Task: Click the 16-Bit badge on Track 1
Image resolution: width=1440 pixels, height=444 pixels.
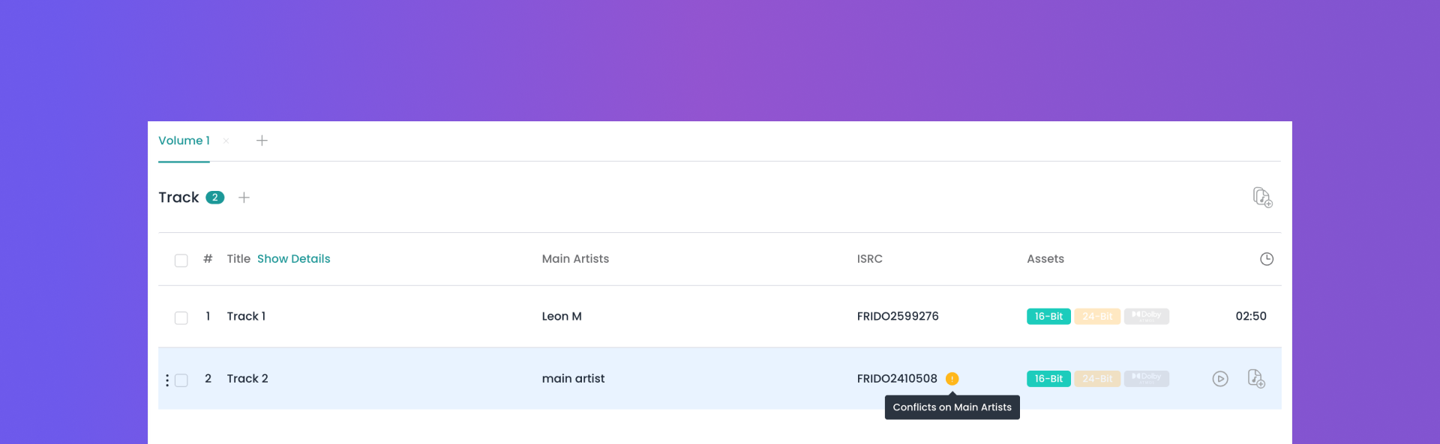Action: (x=1048, y=316)
